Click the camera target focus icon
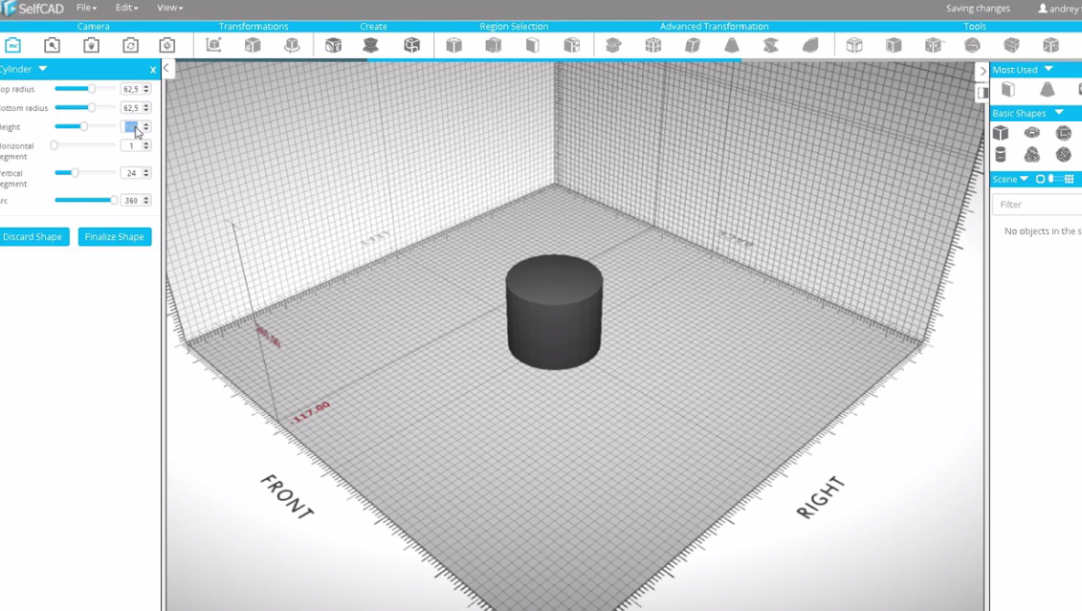Viewport: 1082px width, 611px height. tap(167, 46)
